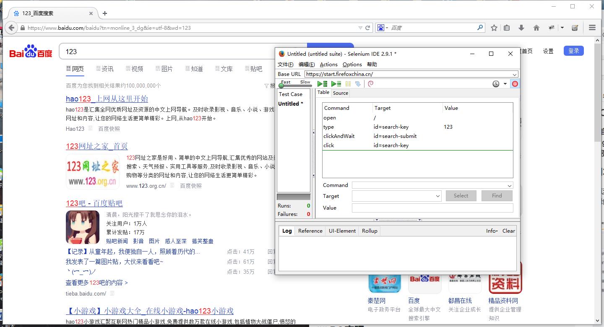Open the Reference tab
Viewport: 604px width, 327px height.
[310, 231]
